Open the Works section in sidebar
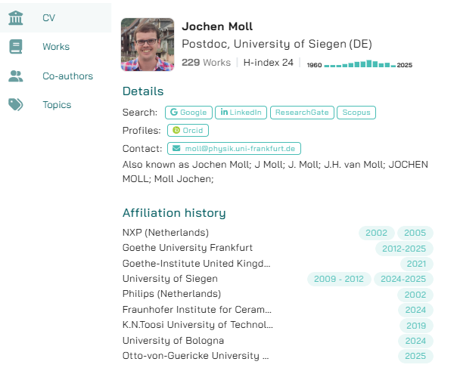 56,47
